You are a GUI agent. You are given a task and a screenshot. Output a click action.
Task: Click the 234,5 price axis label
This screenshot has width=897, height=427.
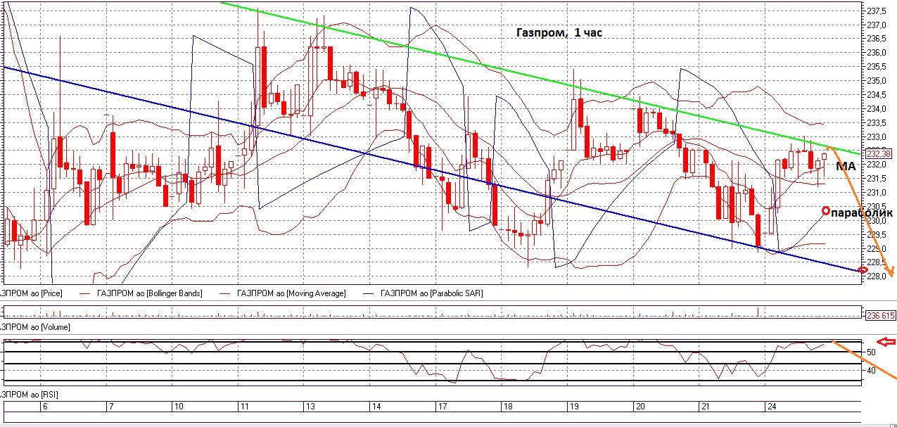pyautogui.click(x=877, y=96)
